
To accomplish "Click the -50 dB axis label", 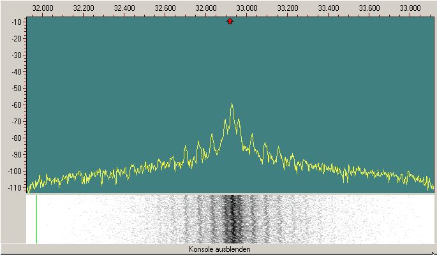I will click(x=17, y=89).
